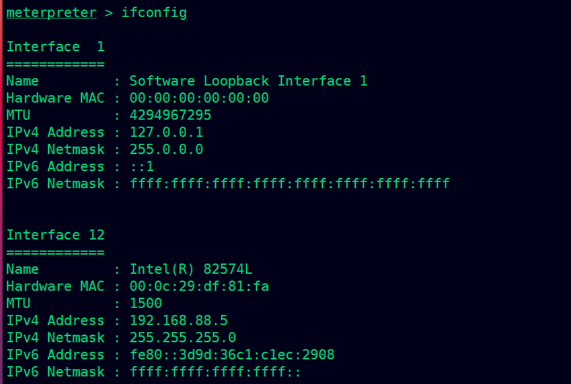Click the loopback IPv4 address 127.0.0.1
This screenshot has width=571, height=384.
tap(166, 132)
